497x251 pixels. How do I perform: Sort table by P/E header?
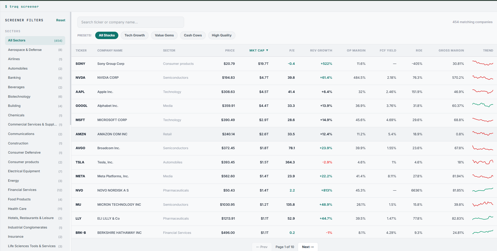point(292,51)
